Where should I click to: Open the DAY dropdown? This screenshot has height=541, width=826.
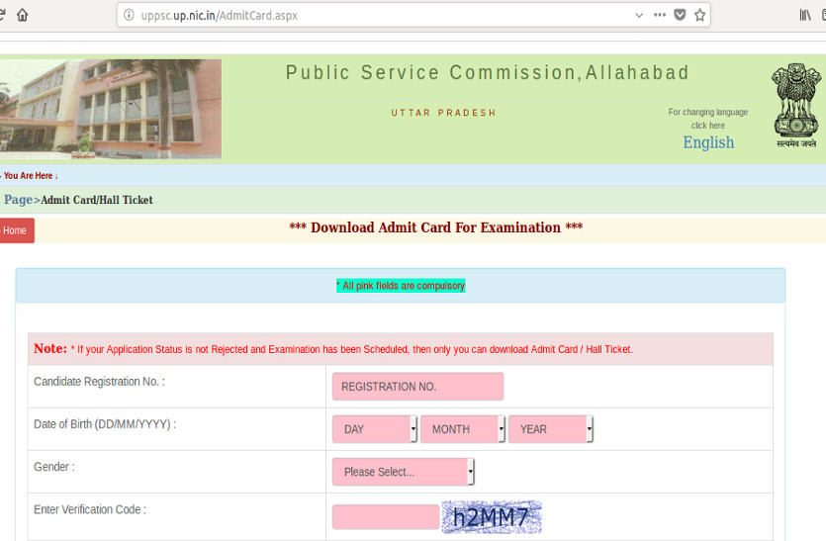tap(375, 429)
